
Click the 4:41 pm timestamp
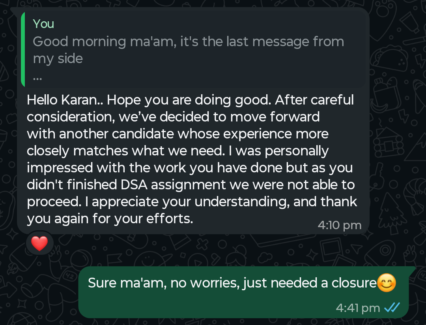click(358, 308)
